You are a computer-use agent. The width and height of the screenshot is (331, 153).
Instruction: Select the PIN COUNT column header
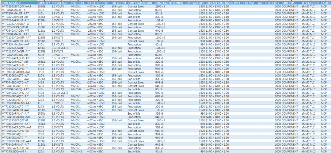coord(119,3)
